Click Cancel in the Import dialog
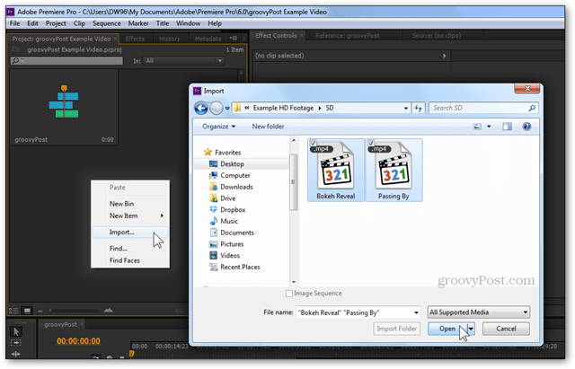The image size is (575, 369). click(x=506, y=329)
